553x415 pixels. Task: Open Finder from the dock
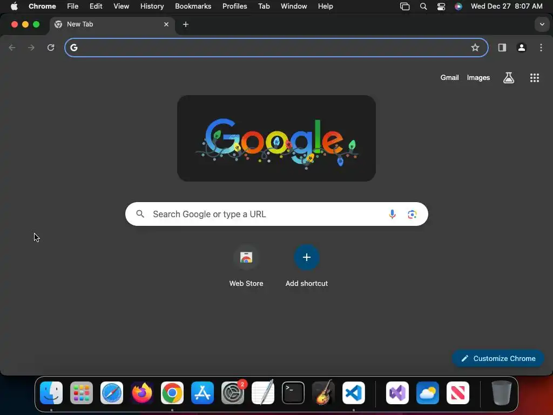tap(51, 392)
